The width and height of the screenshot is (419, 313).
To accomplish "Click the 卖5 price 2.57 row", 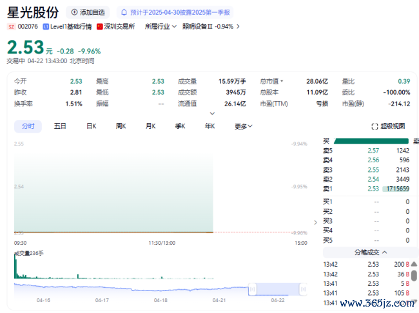I will click(x=366, y=151).
